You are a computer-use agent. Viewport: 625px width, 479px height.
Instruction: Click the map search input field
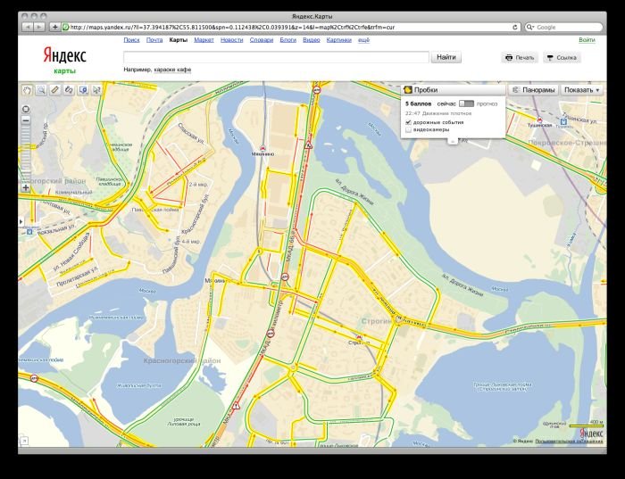coord(276,57)
